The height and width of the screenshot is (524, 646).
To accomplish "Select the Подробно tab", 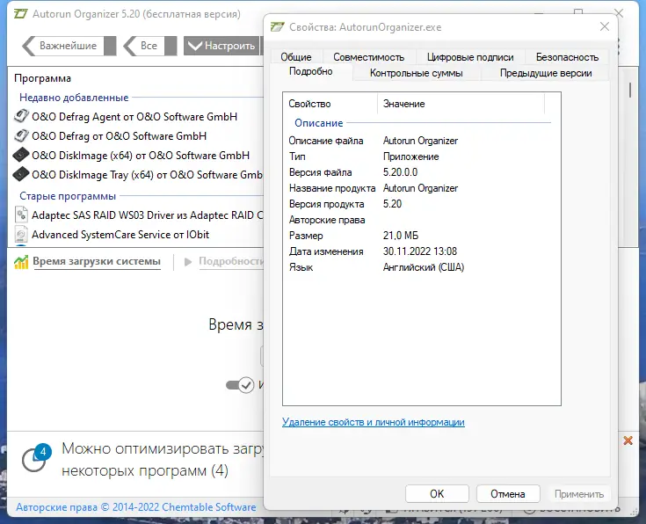I will click(310, 71).
